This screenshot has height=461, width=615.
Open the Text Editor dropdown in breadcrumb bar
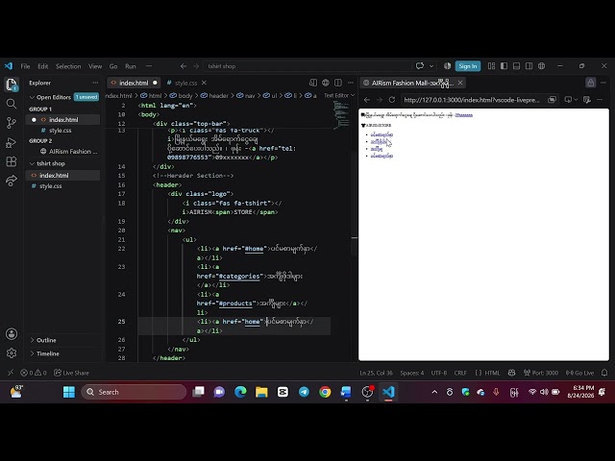click(x=339, y=95)
